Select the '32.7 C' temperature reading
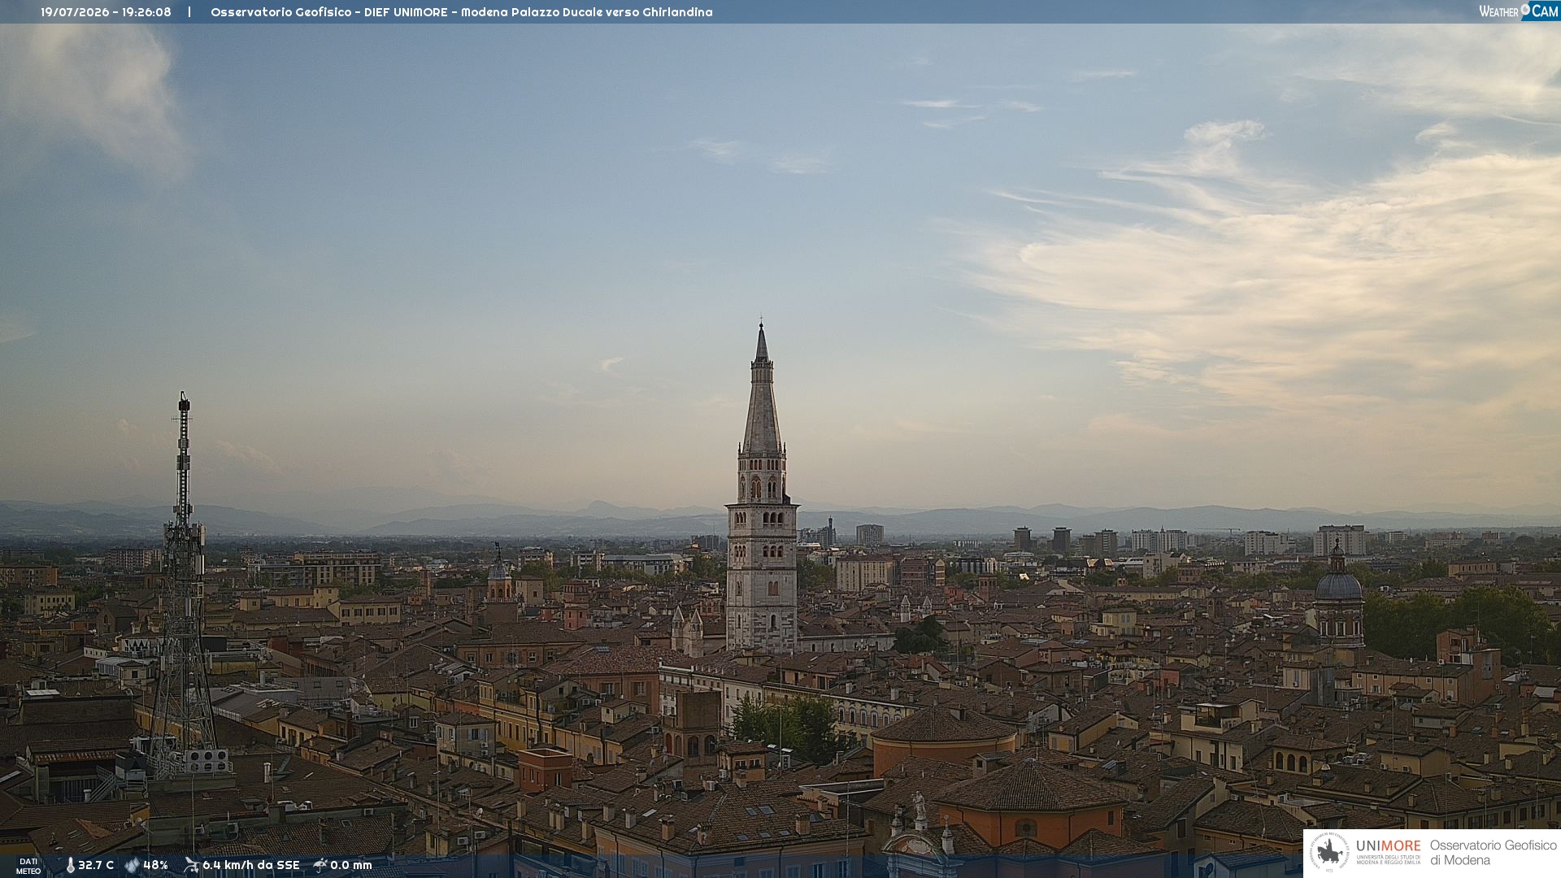The width and height of the screenshot is (1561, 878). point(96,866)
